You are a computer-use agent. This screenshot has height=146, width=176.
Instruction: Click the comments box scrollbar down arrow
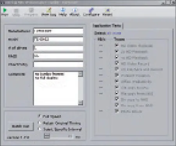point(81,103)
